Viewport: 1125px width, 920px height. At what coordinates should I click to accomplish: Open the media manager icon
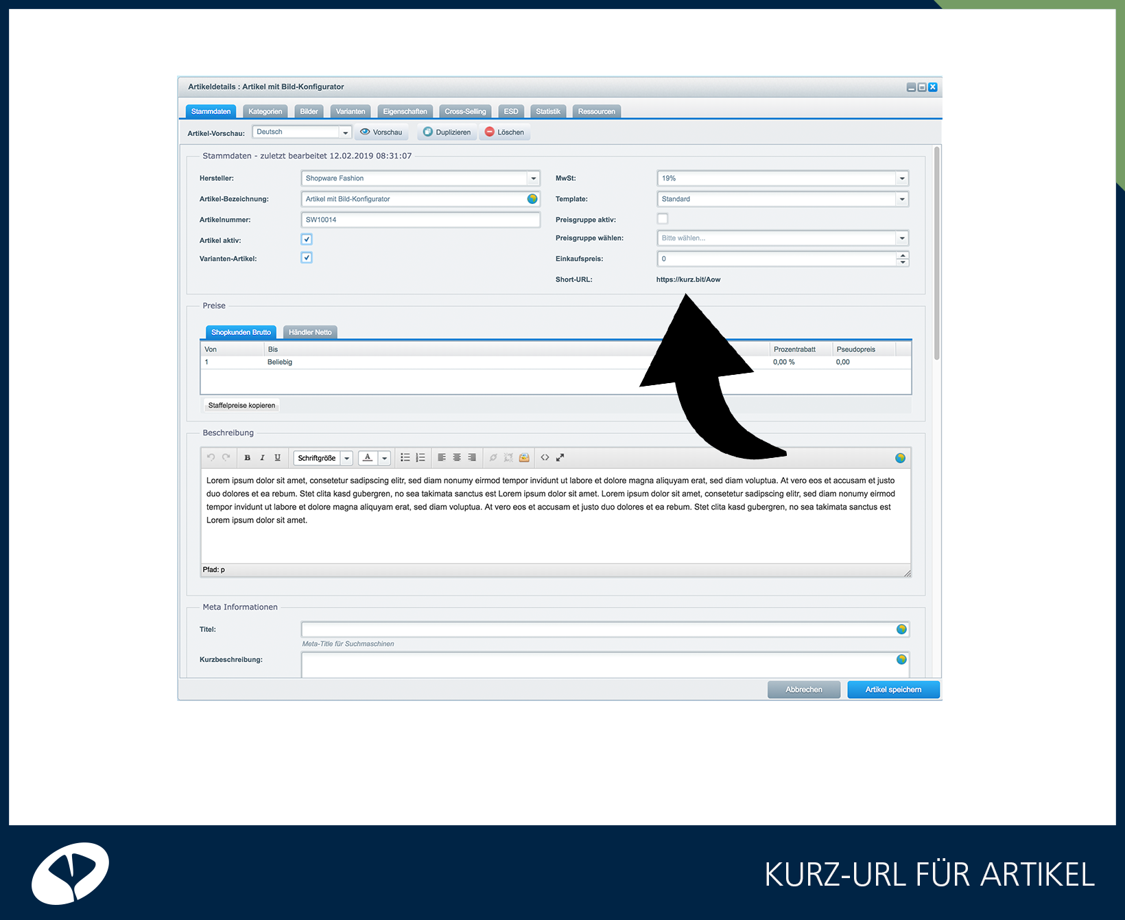[524, 457]
